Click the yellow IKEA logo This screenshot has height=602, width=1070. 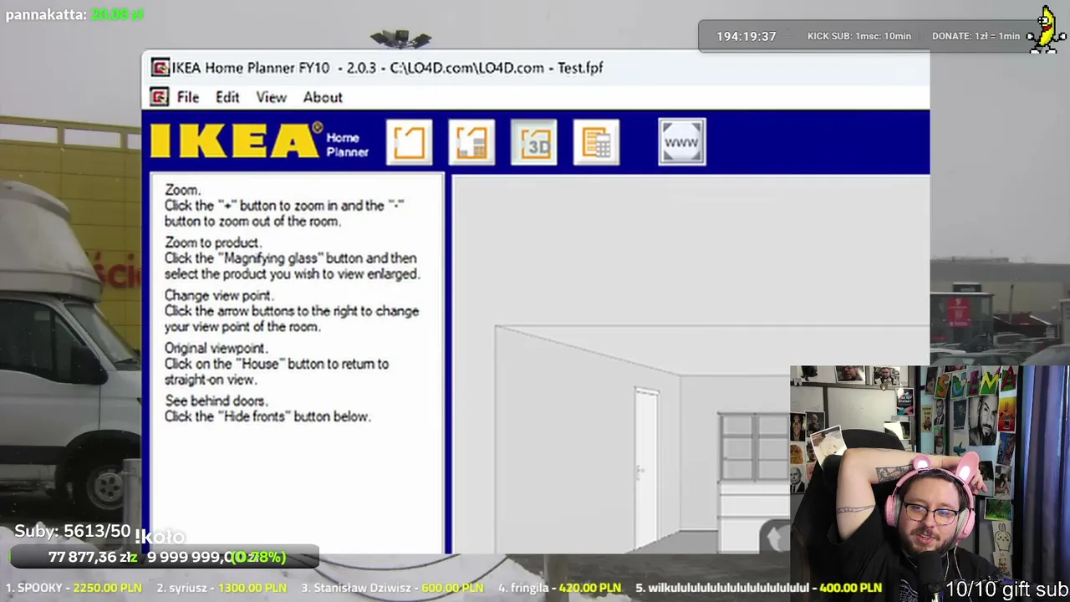pos(236,140)
